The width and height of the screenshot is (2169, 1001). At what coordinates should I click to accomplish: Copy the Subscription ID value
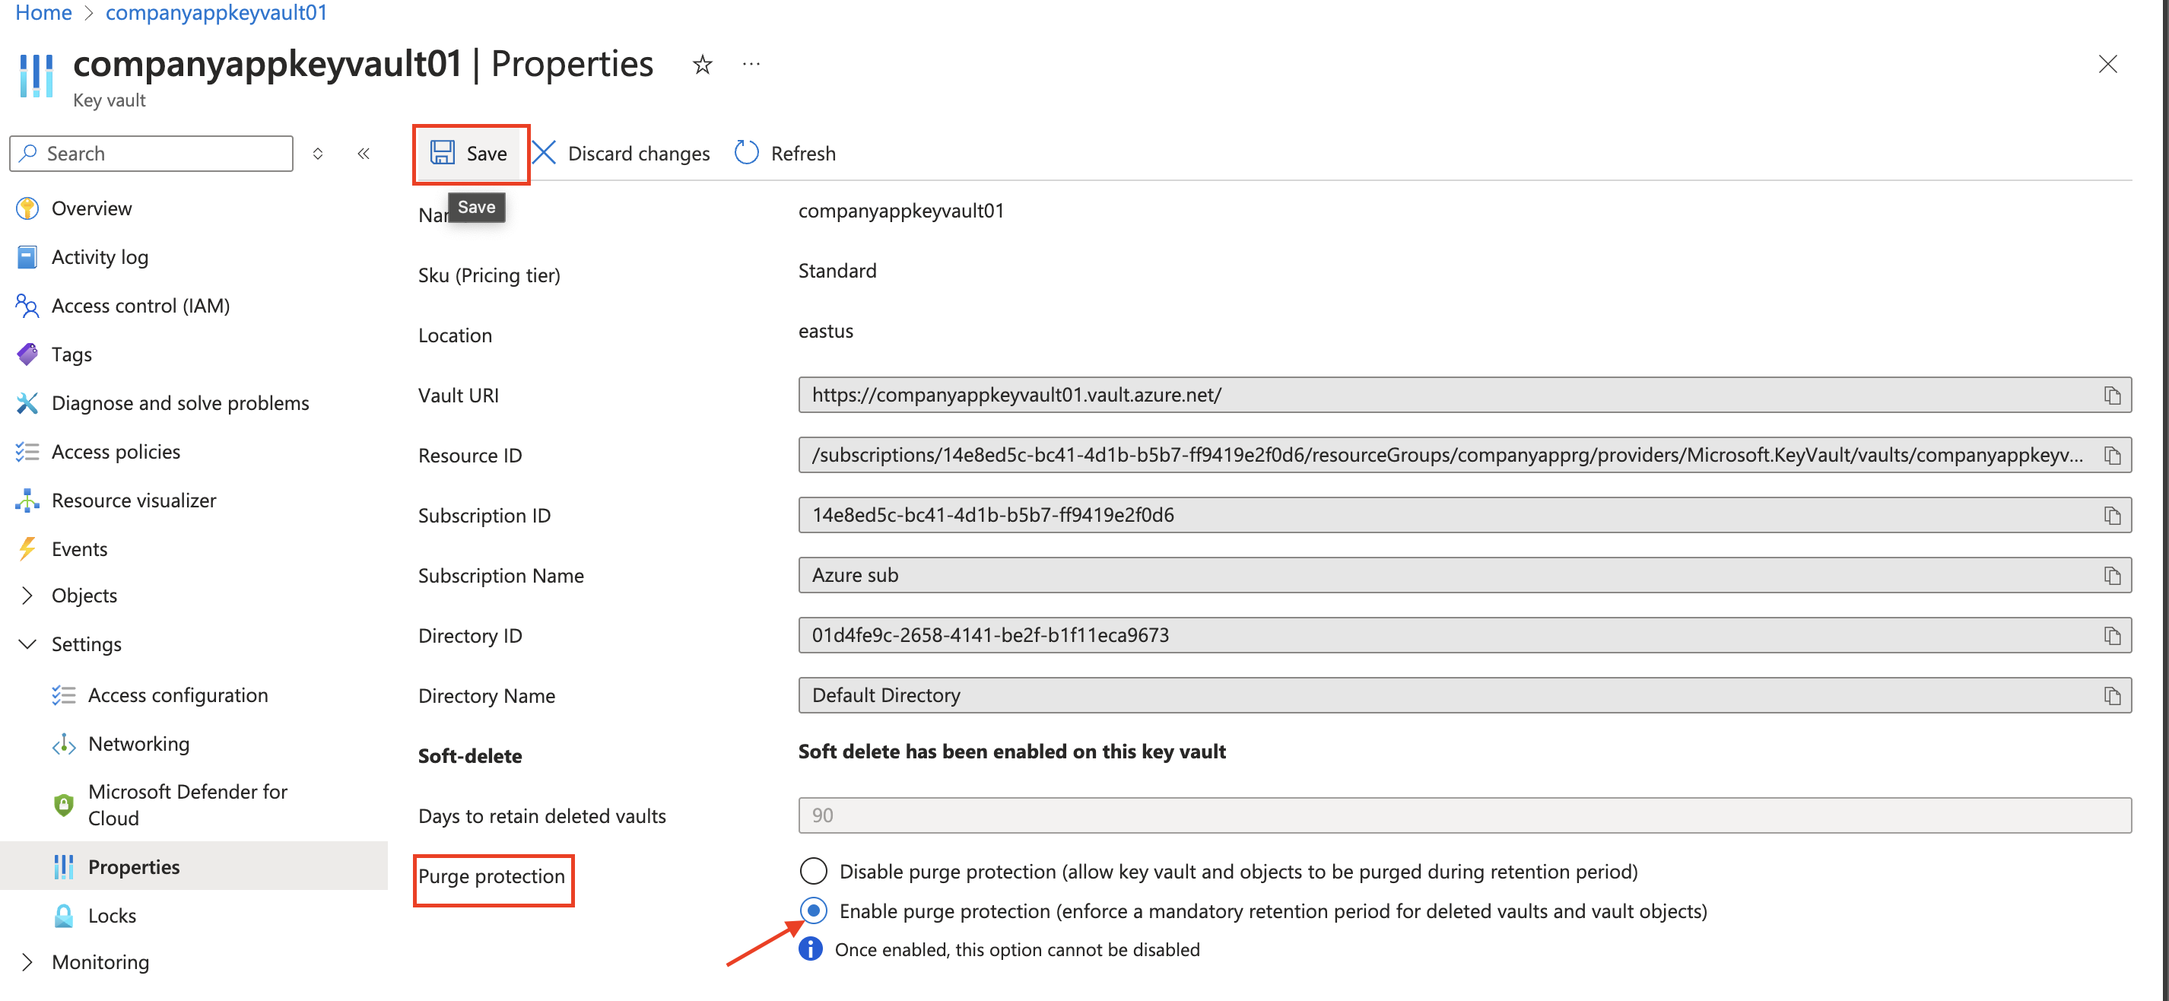2112,515
